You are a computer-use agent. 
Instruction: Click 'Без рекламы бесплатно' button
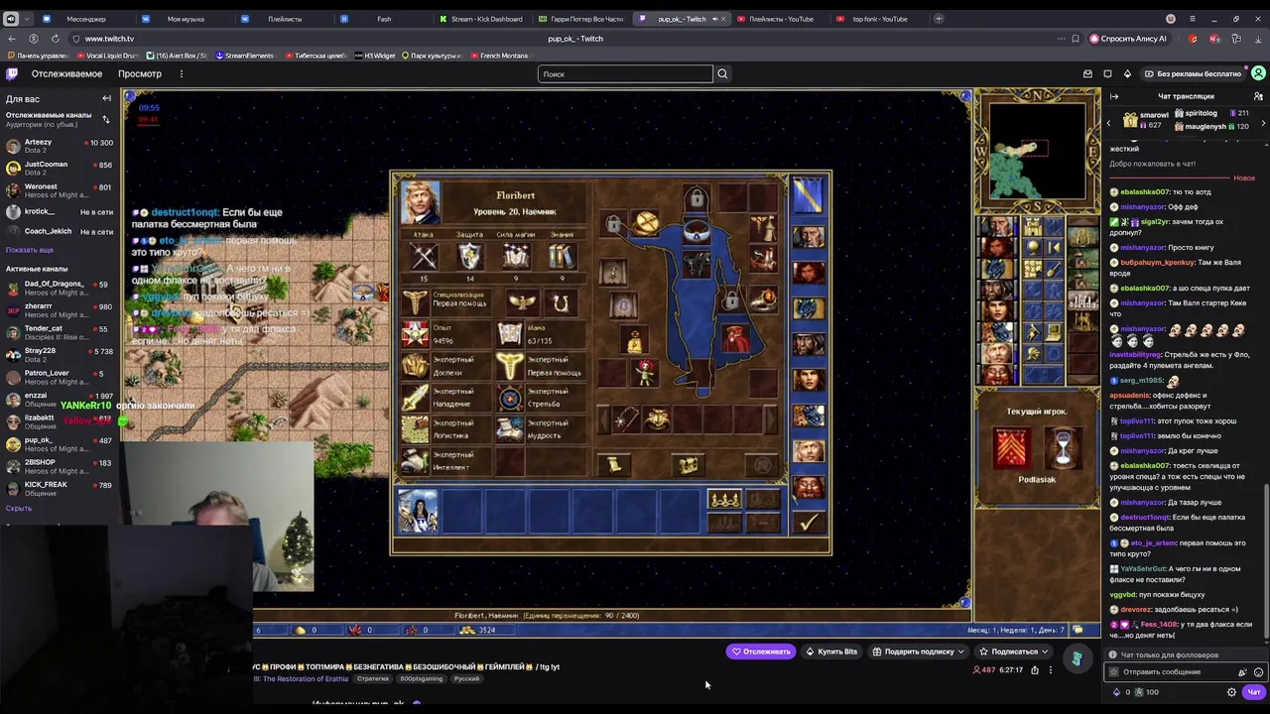(1192, 73)
